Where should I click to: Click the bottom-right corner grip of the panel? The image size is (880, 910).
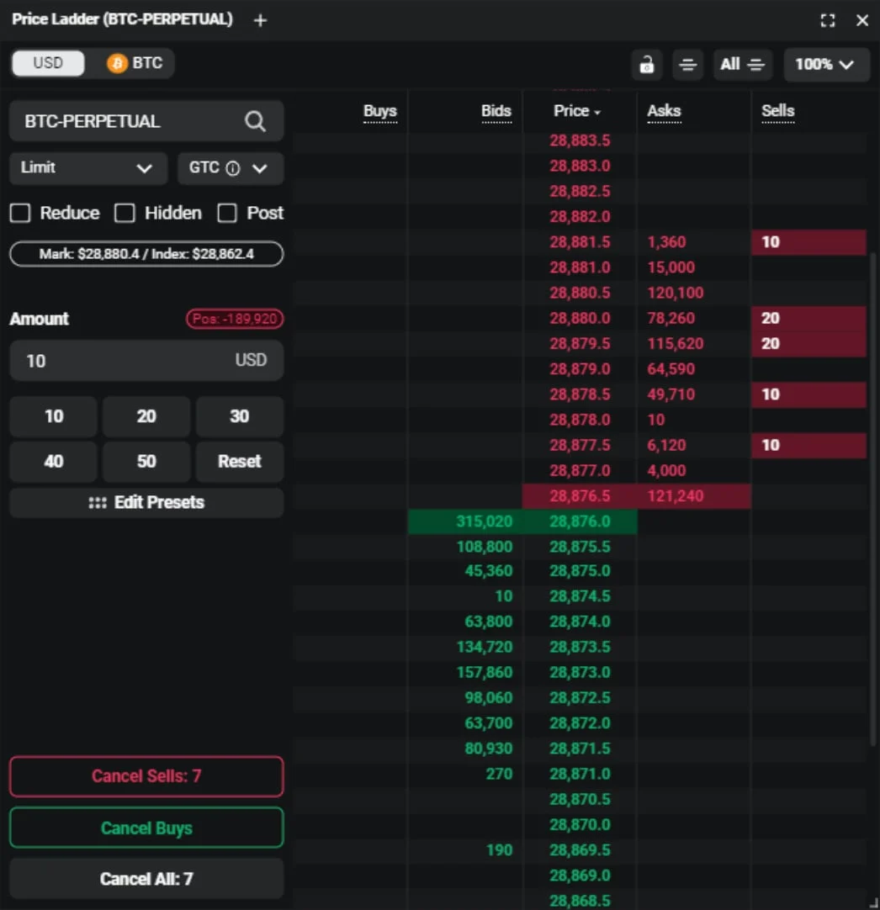click(x=873, y=903)
